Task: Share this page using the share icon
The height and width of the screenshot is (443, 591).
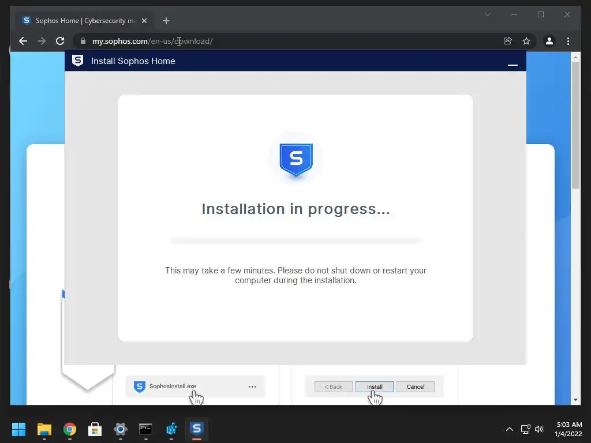Action: pyautogui.click(x=508, y=41)
